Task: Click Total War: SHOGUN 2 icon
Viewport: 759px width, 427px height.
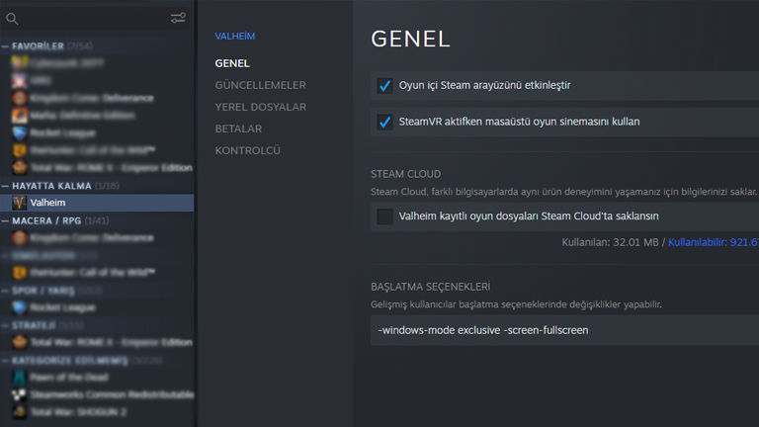Action: pos(20,412)
